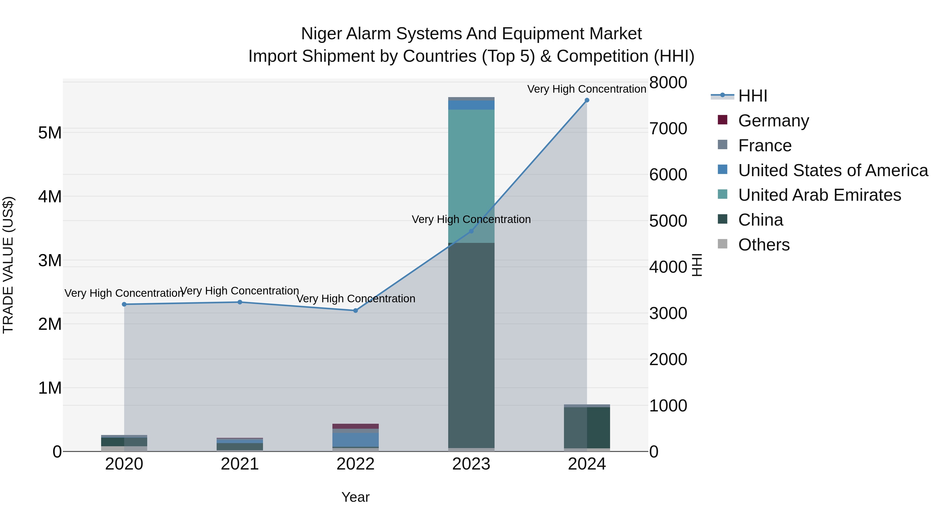
Task: Toggle the China legend entry
Action: click(x=750, y=220)
